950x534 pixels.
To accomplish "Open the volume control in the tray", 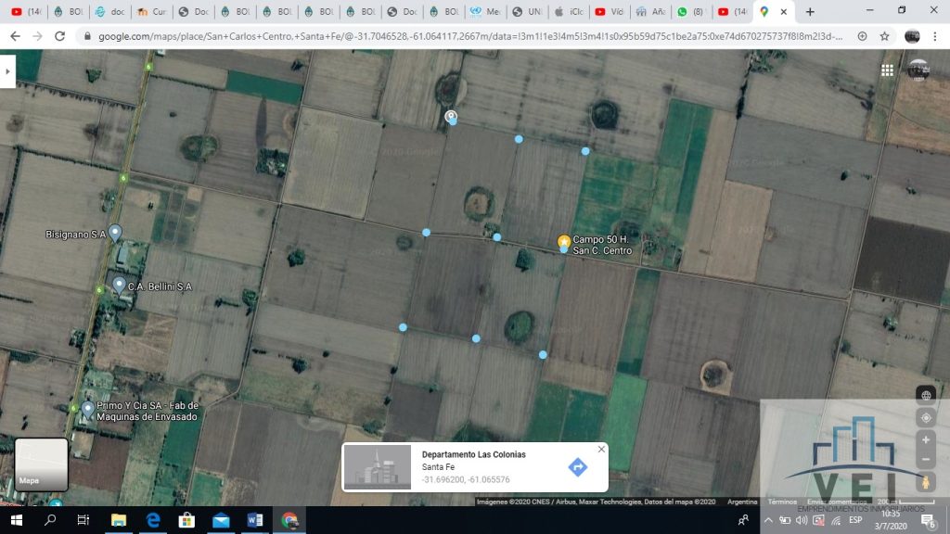I will point(801,520).
